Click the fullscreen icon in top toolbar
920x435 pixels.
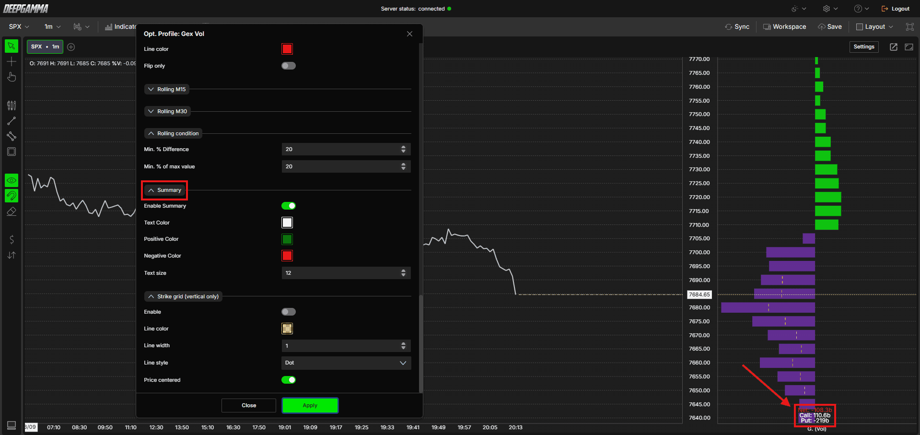910,27
